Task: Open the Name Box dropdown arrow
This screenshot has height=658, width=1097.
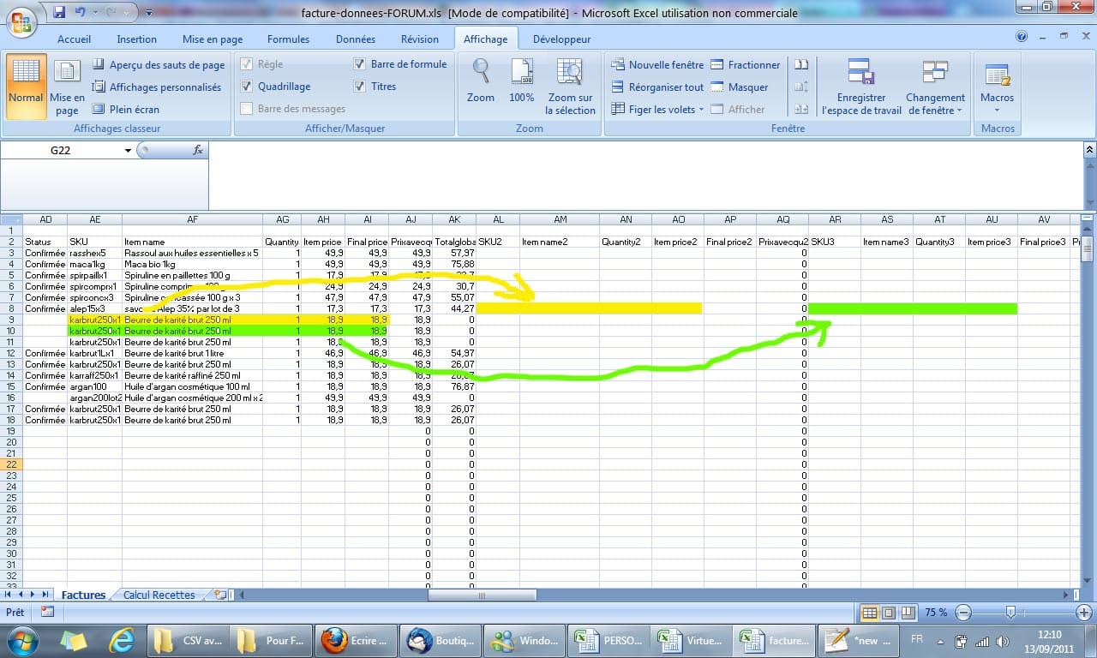Action: (129, 151)
